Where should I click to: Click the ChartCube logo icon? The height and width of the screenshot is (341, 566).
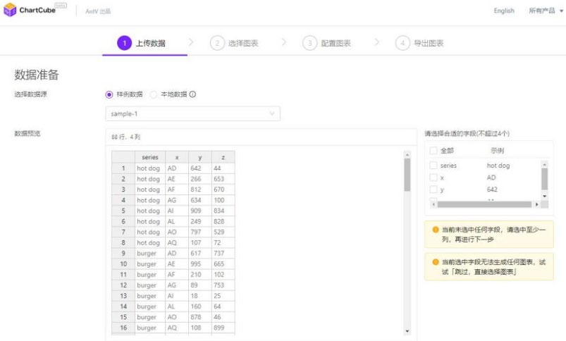10,11
